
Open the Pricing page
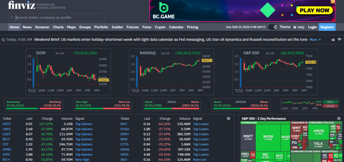[x=192, y=27]
